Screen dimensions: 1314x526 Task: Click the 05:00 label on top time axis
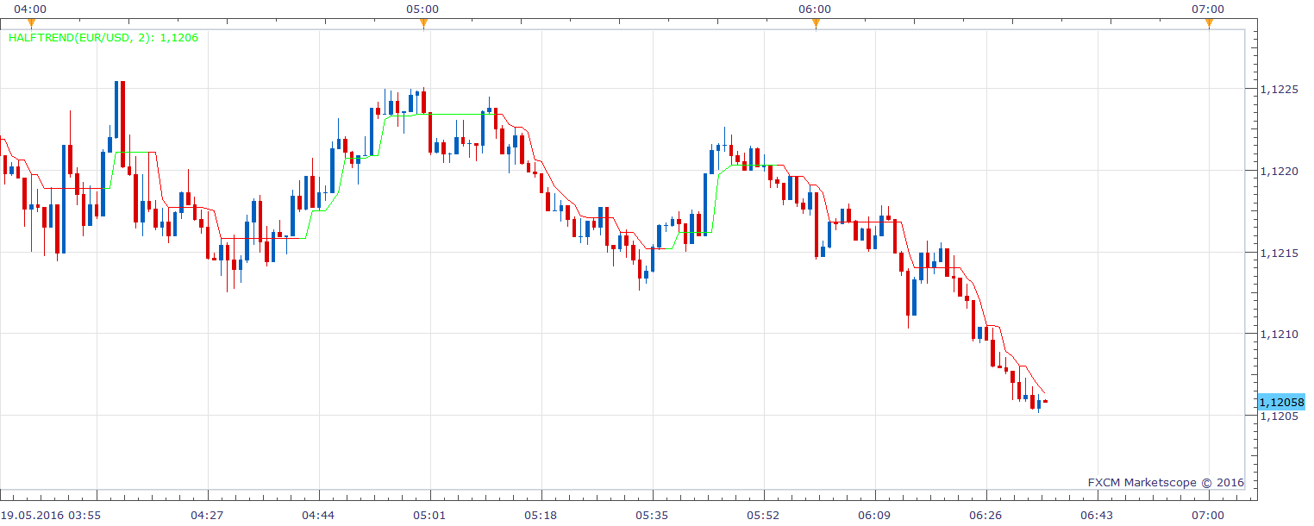(422, 9)
